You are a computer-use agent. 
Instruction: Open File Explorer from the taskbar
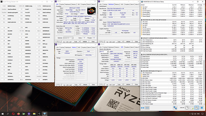34,114
